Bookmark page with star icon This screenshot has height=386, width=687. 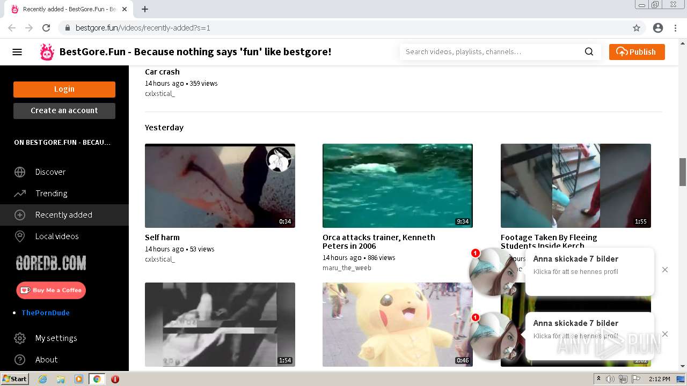click(x=637, y=28)
